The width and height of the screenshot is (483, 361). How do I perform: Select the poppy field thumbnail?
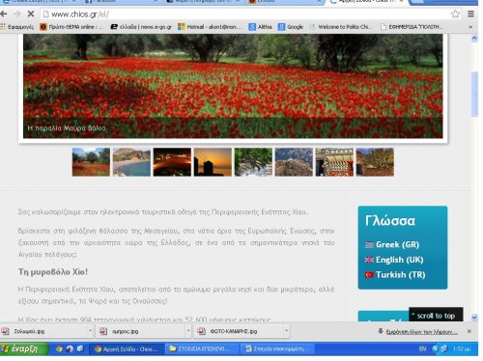coord(91,162)
